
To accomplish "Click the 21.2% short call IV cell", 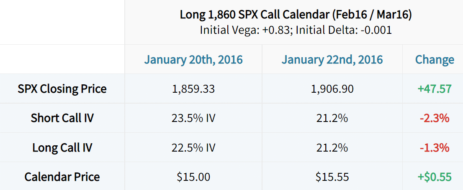I will click(332, 118).
